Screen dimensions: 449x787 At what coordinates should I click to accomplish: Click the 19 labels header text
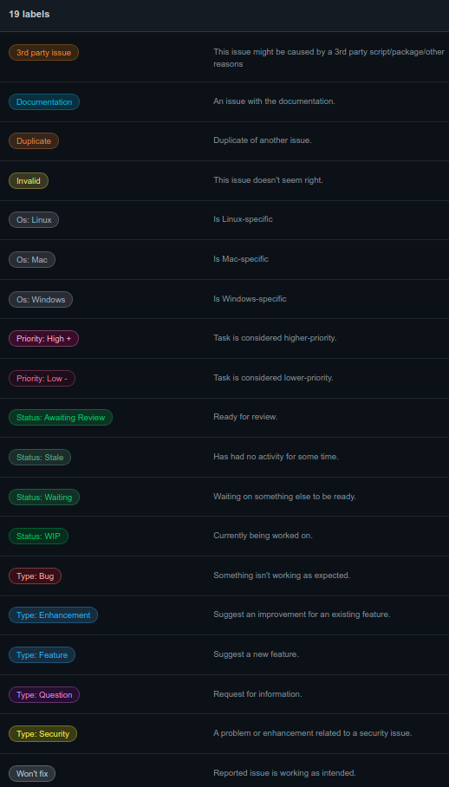click(29, 14)
